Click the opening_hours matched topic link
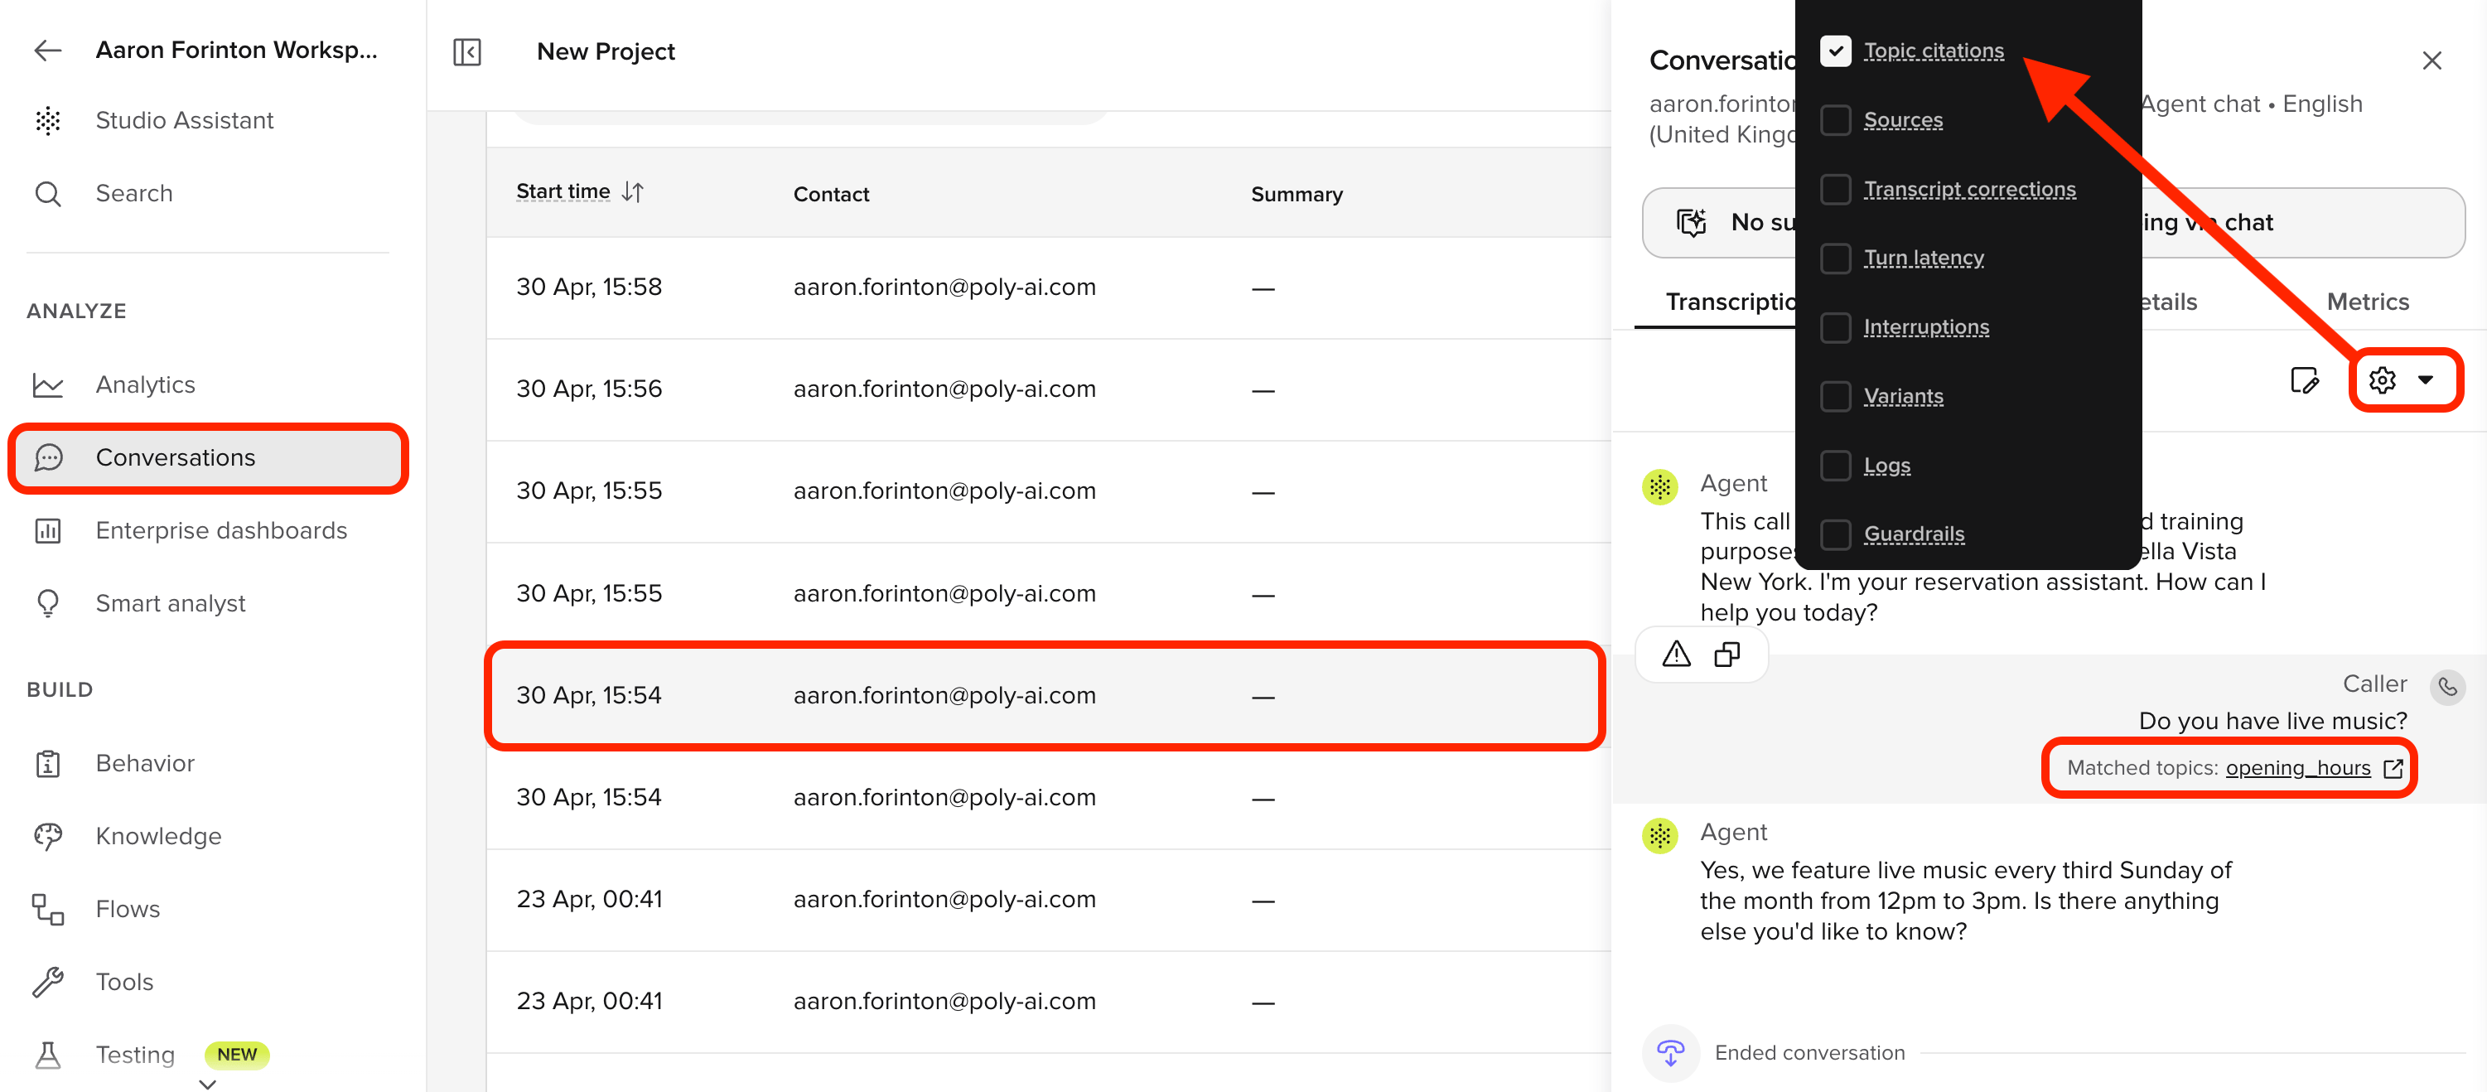Image resolution: width=2487 pixels, height=1092 pixels. [x=2298, y=769]
